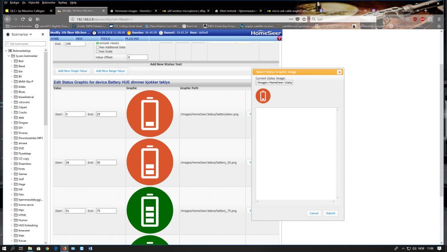Image resolution: width=447 pixels, height=252 pixels.
Task: Click the HomeSeer red help question-mark icon
Action: click(x=279, y=39)
